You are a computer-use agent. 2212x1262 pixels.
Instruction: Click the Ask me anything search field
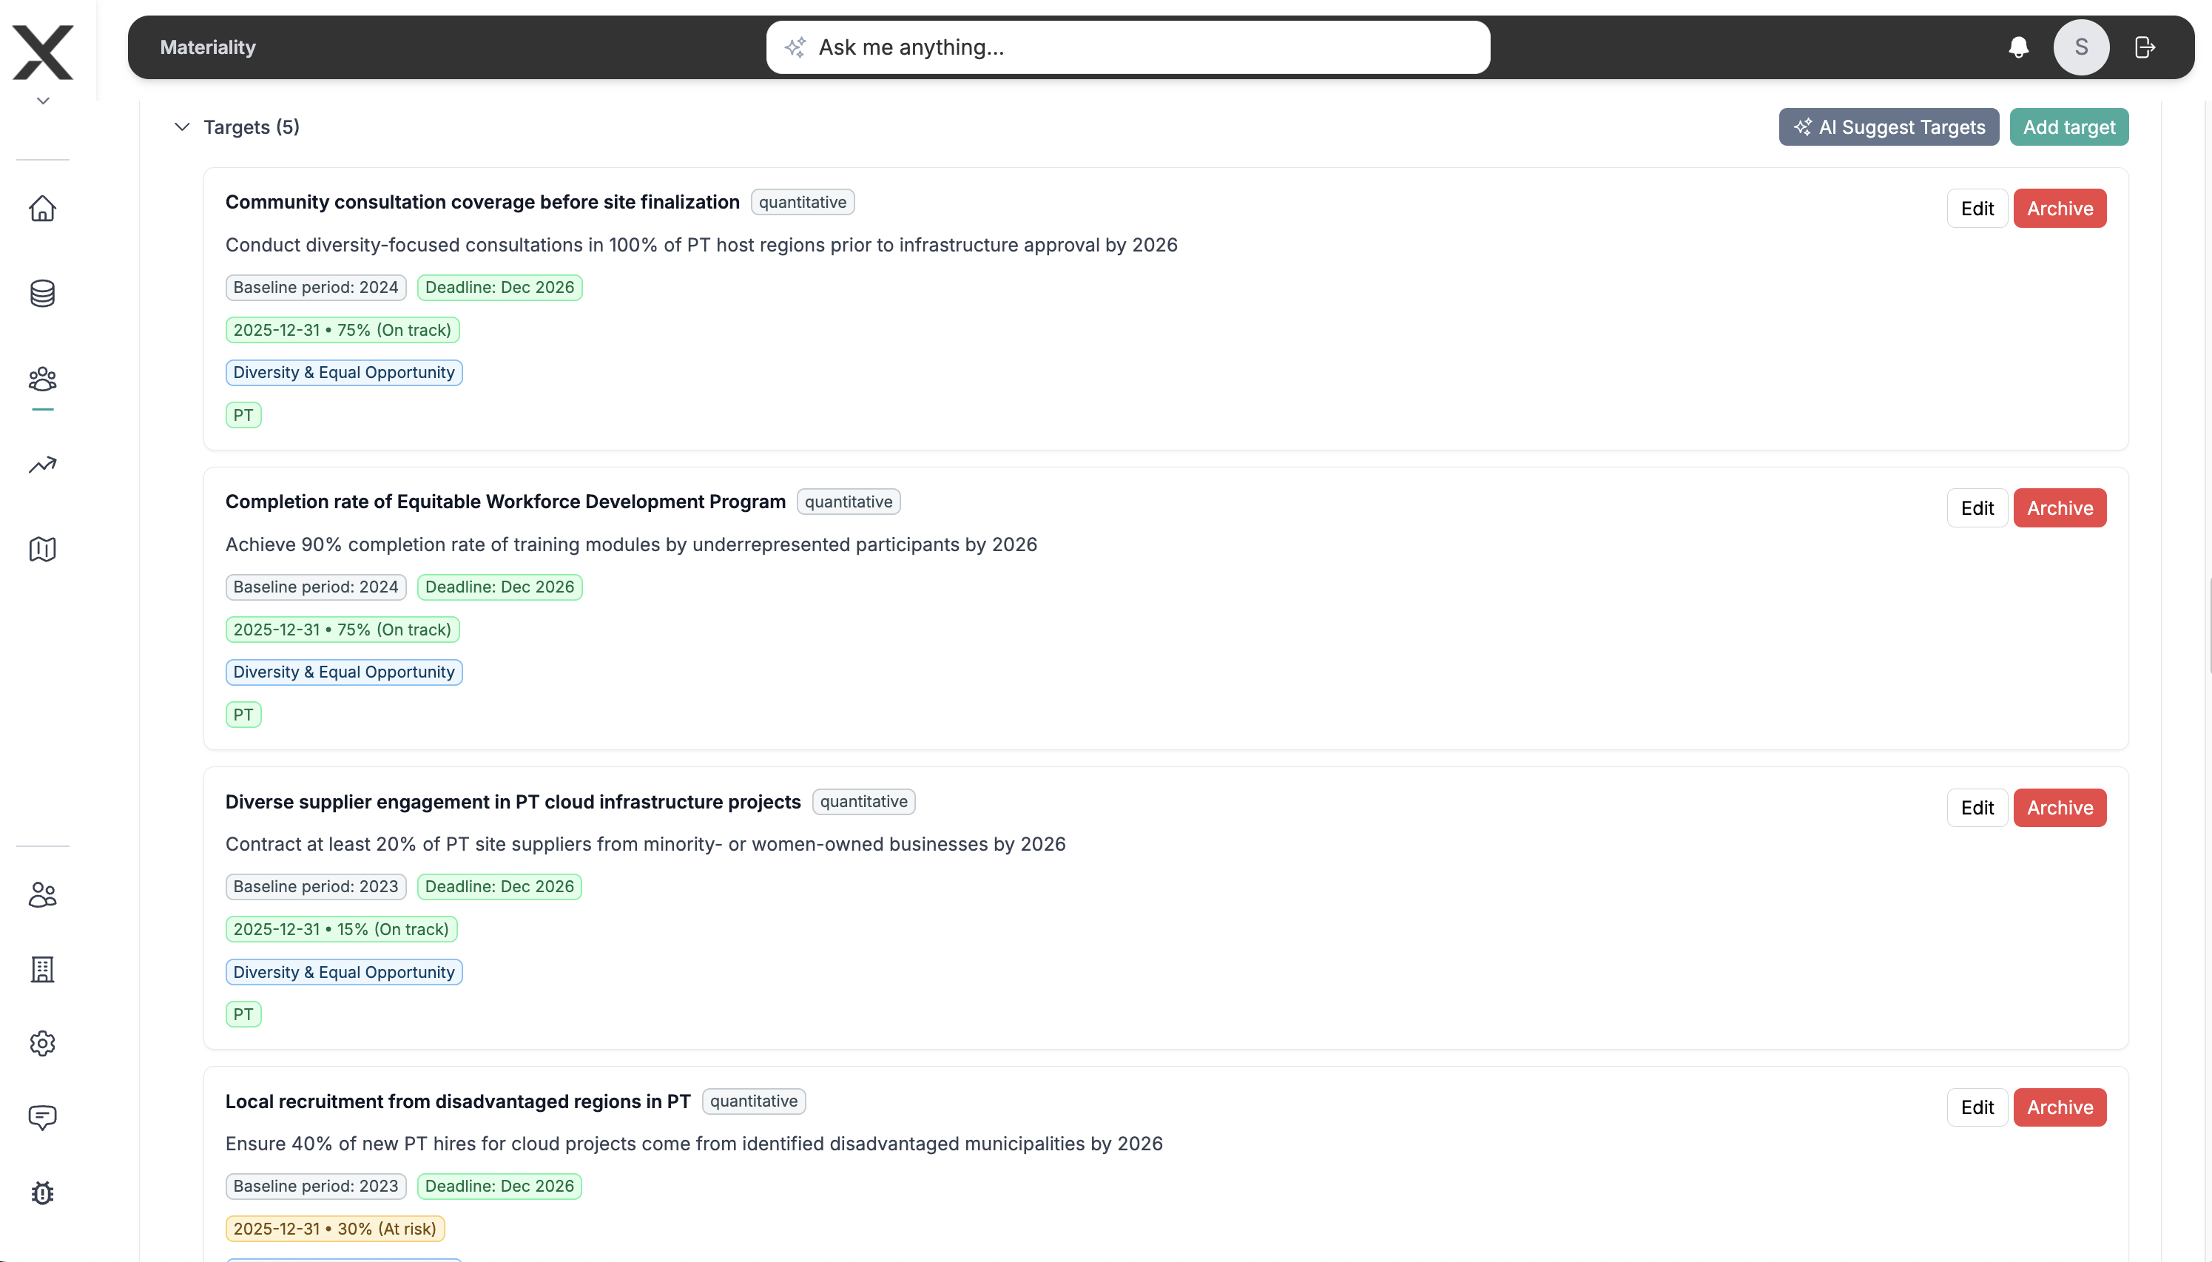(x=1127, y=47)
